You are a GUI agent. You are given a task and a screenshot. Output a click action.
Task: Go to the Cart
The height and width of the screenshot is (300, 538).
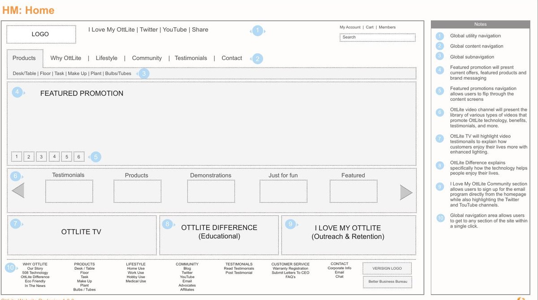[x=369, y=27]
